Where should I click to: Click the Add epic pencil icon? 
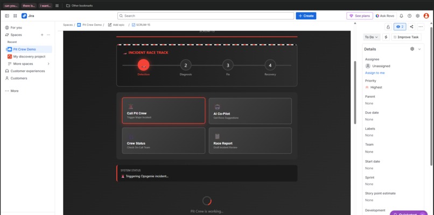pyautogui.click(x=110, y=25)
